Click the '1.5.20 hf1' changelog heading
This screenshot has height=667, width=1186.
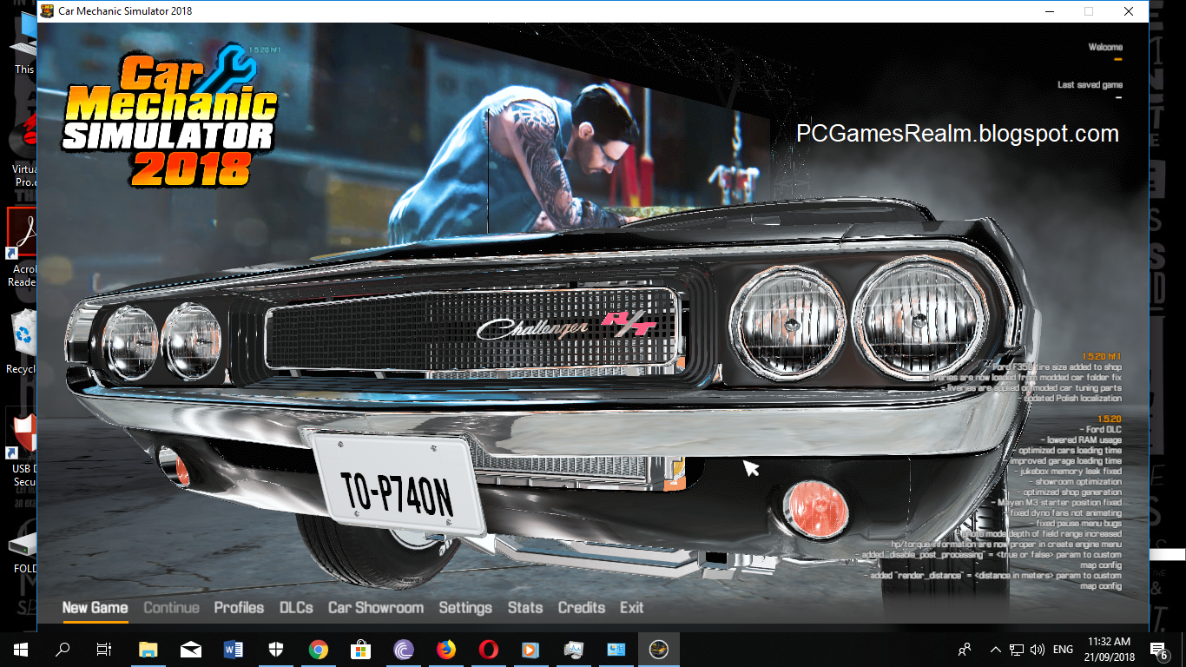pyautogui.click(x=1102, y=356)
